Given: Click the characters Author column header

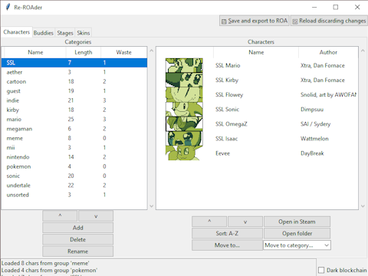Looking at the screenshot, I should (328, 52).
